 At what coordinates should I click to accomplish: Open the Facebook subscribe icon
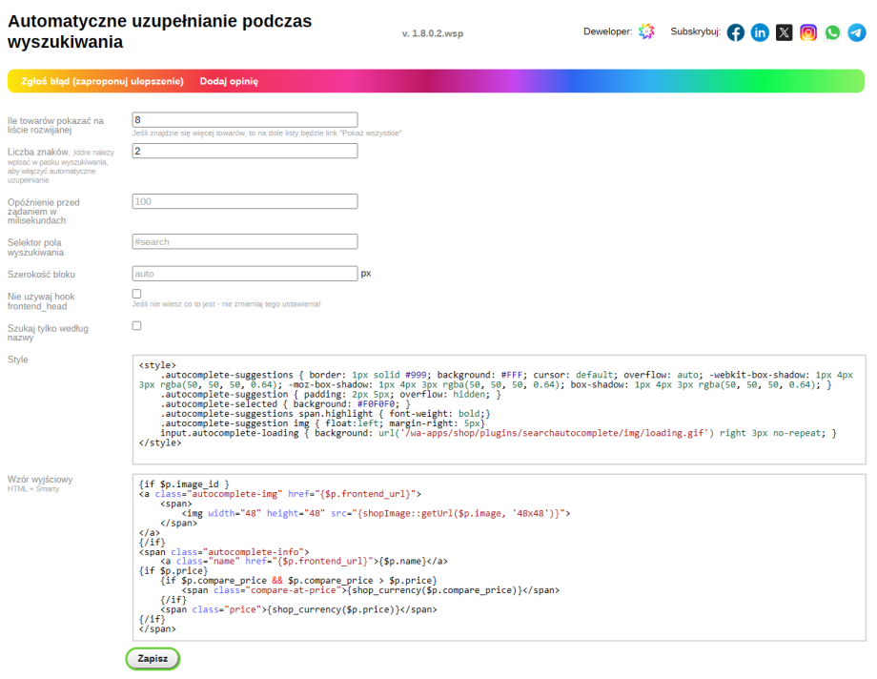(736, 32)
